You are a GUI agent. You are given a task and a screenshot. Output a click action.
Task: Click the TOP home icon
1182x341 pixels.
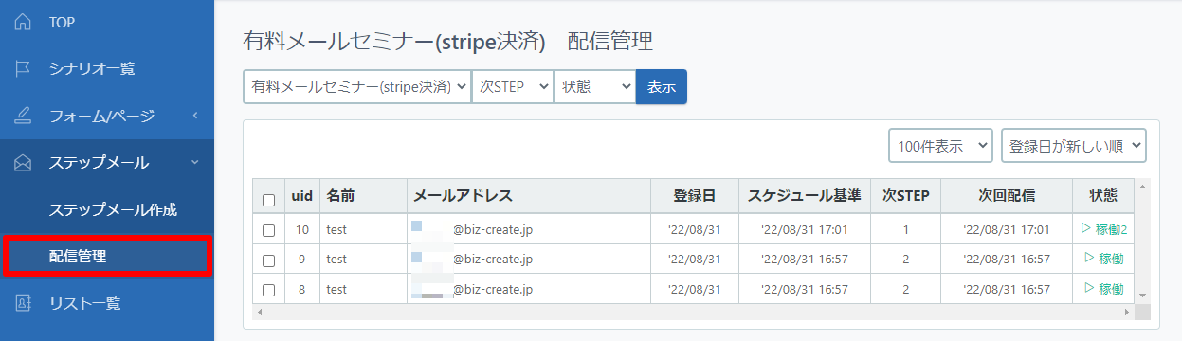[24, 22]
